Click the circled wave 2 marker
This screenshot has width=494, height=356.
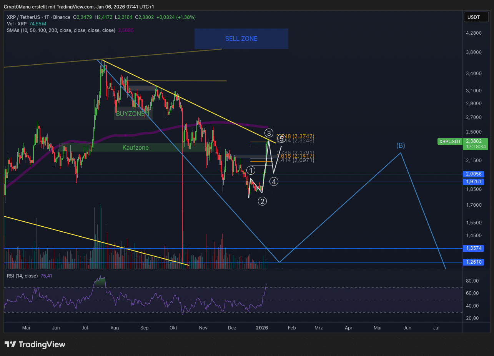click(262, 201)
